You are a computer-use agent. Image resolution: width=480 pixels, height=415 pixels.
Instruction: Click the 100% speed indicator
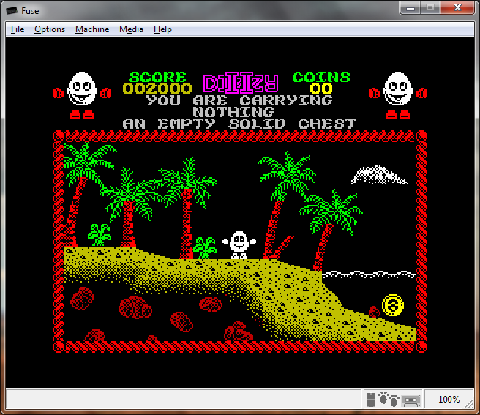coord(449,400)
